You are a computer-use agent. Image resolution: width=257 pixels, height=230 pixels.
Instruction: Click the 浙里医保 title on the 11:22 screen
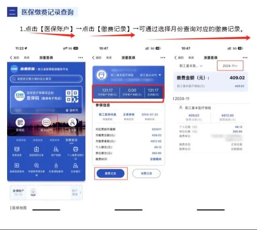(46, 57)
